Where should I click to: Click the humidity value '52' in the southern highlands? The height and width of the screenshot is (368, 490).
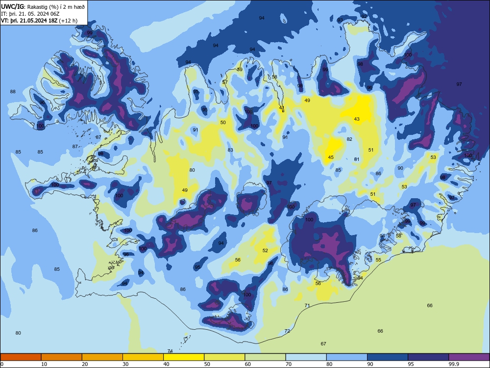pyautogui.click(x=265, y=250)
